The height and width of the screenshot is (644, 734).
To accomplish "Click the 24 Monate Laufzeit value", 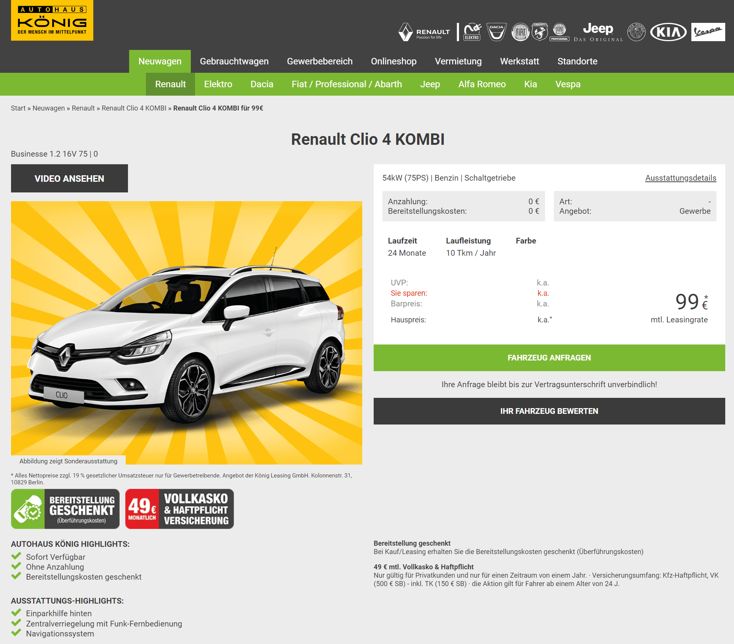I will (x=407, y=253).
